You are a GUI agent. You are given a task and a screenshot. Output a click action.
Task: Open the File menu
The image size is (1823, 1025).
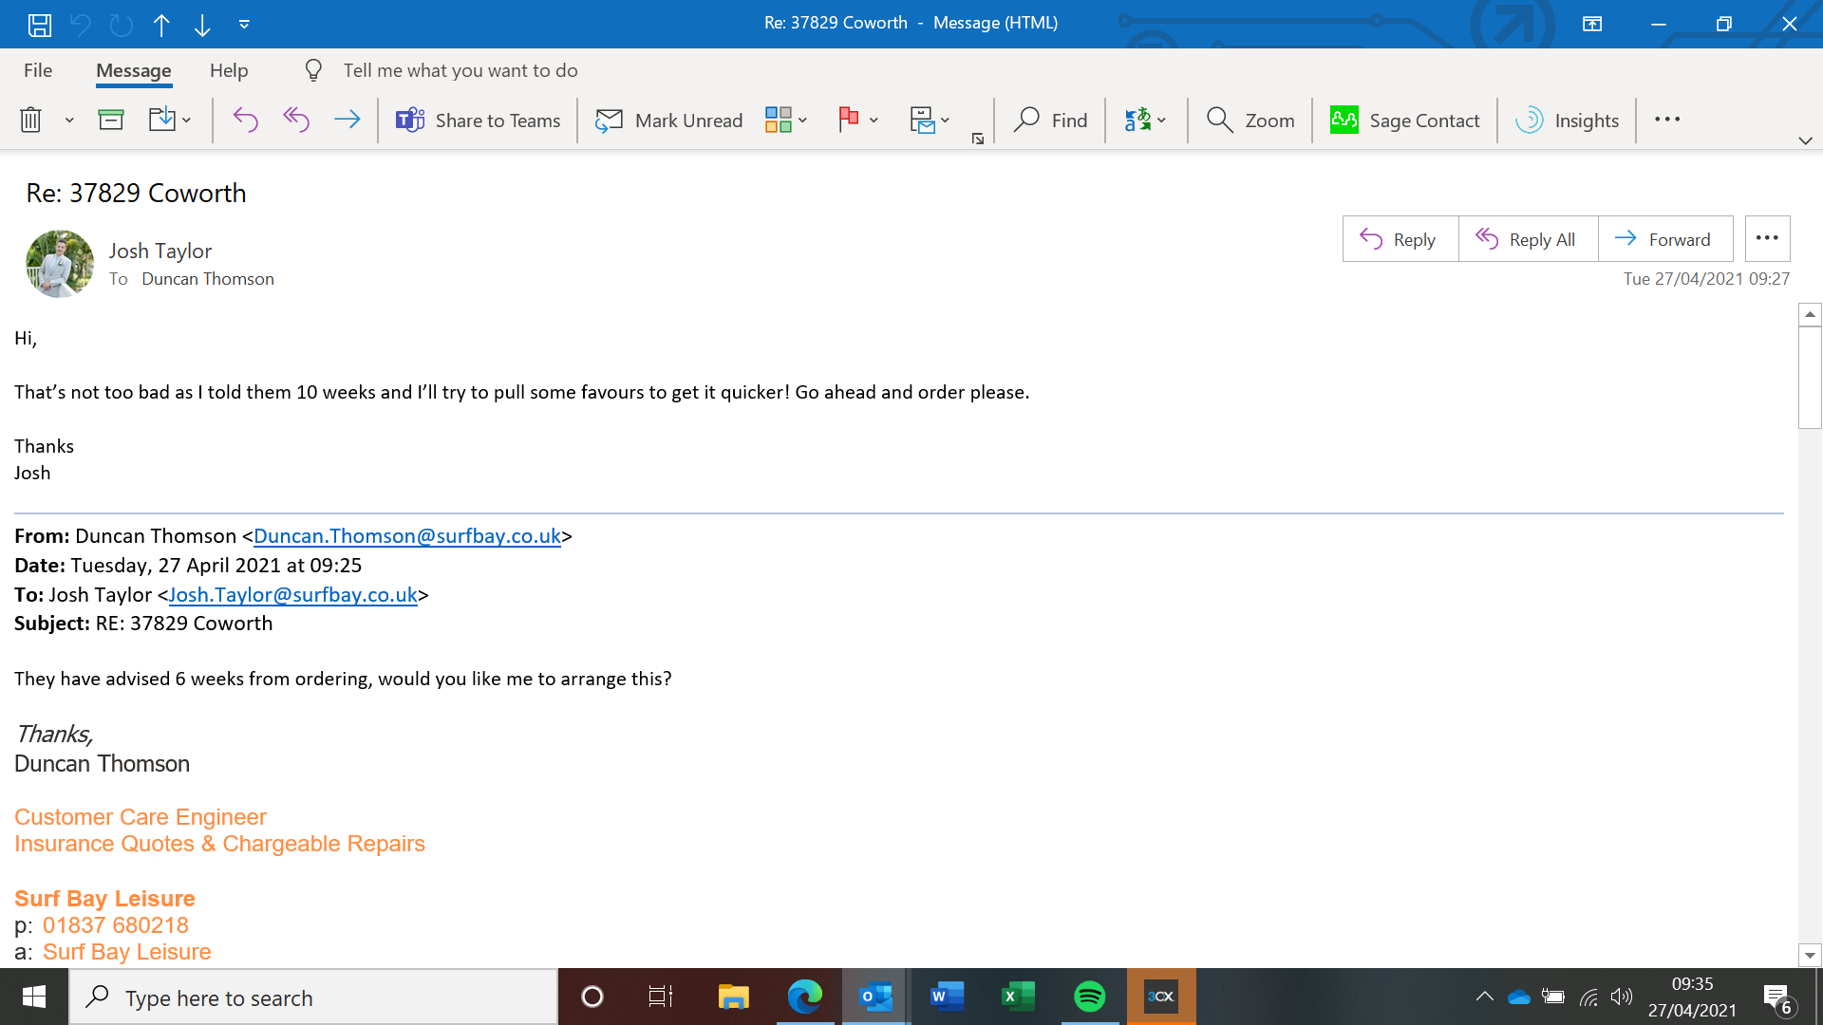(x=38, y=70)
